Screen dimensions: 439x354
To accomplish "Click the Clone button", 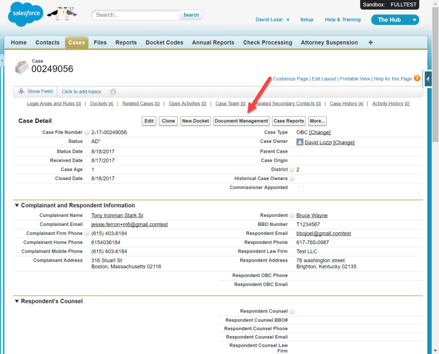I will coord(168,121).
